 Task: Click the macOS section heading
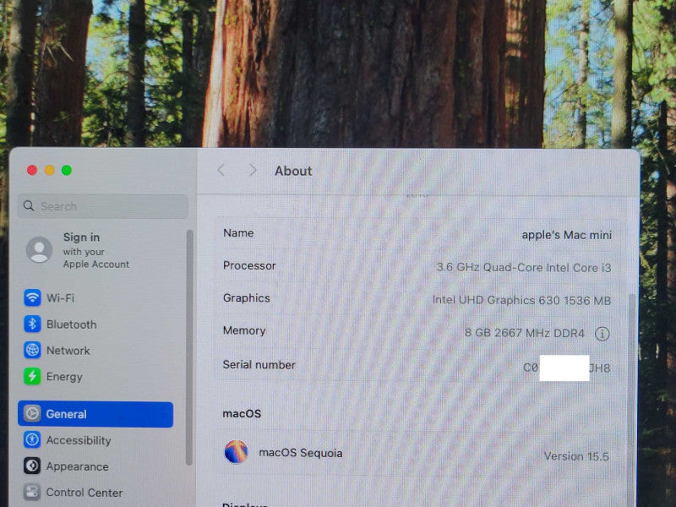[242, 413]
